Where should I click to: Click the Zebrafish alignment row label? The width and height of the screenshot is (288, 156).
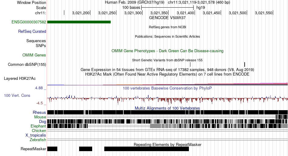38,140
